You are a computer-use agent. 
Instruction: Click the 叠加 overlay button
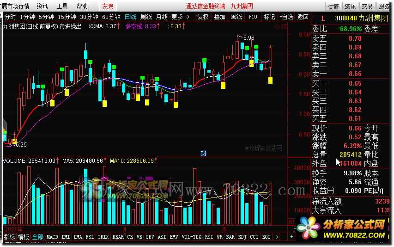pyautogui.click(x=219, y=17)
